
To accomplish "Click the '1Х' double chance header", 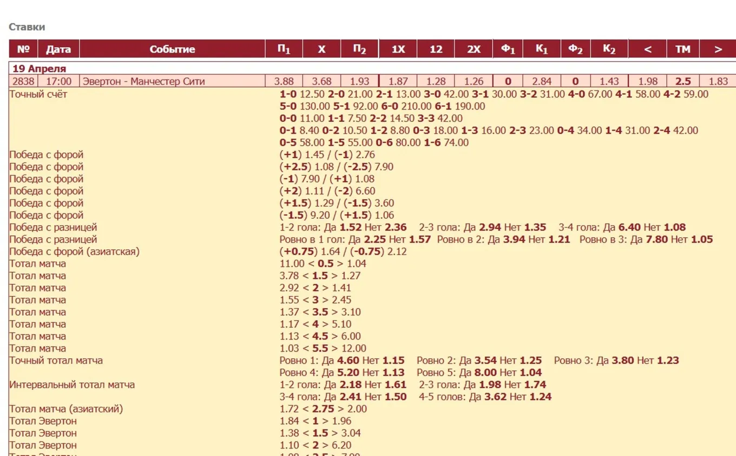I will tap(398, 49).
